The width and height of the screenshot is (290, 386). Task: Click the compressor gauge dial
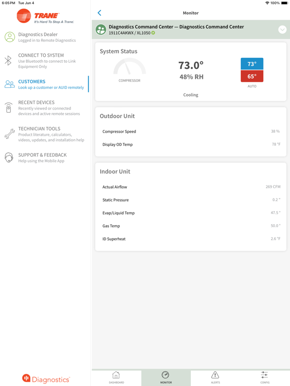(129, 66)
